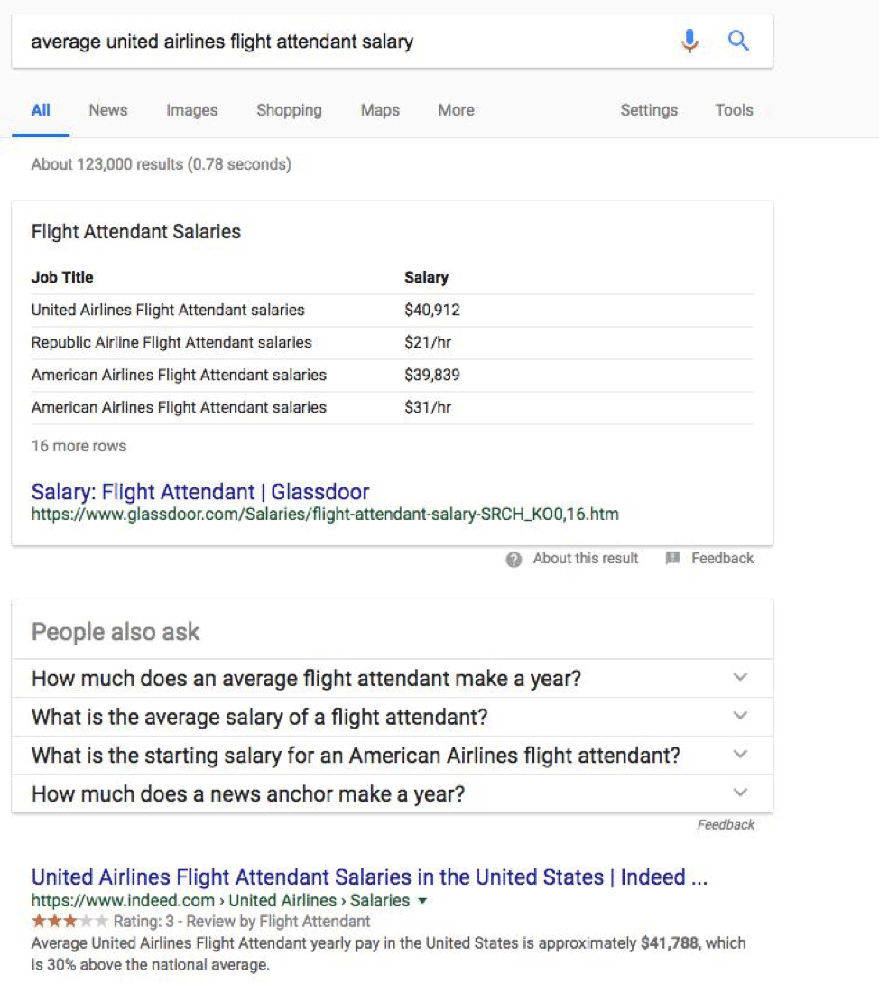
Task: Click in the search query input field
Action: click(x=343, y=42)
